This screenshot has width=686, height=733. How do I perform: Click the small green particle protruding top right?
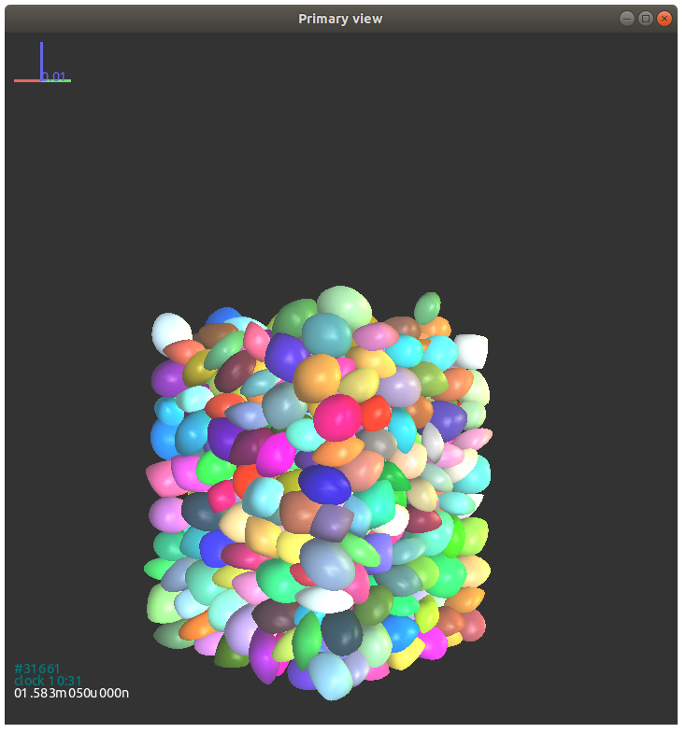[x=427, y=307]
